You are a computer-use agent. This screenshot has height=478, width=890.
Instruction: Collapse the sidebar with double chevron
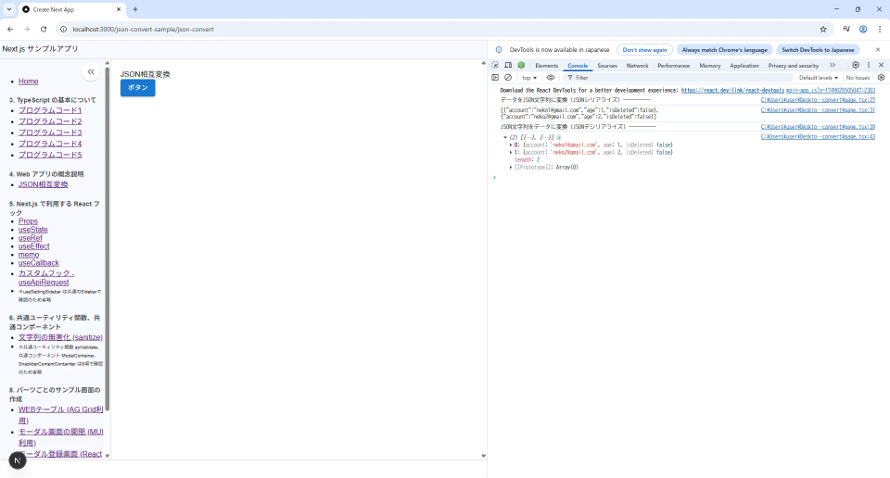point(91,72)
